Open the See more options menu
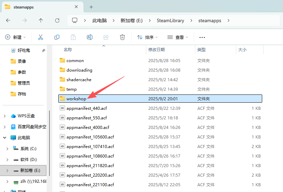The image size is (283, 192). [202, 37]
